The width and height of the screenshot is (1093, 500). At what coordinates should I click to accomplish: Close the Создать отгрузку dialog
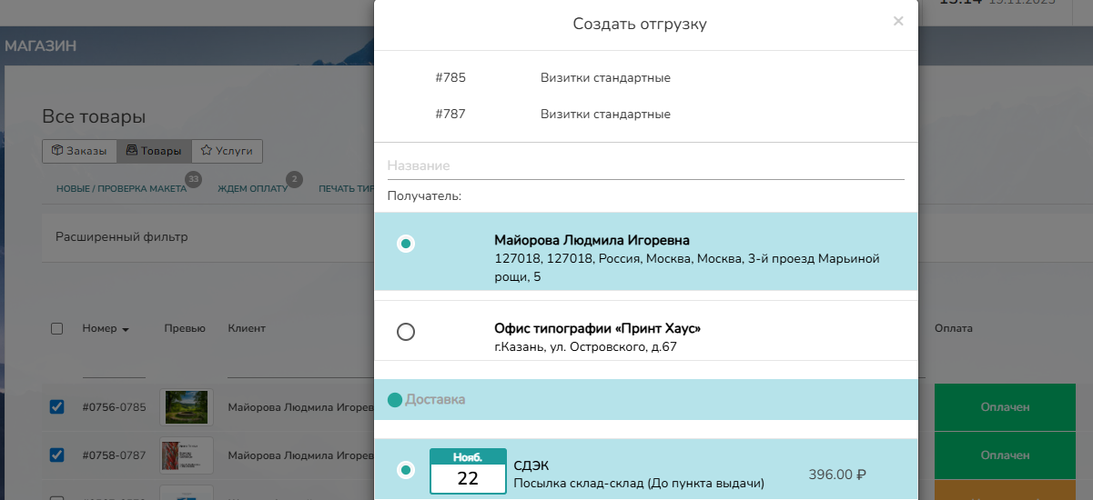(897, 21)
